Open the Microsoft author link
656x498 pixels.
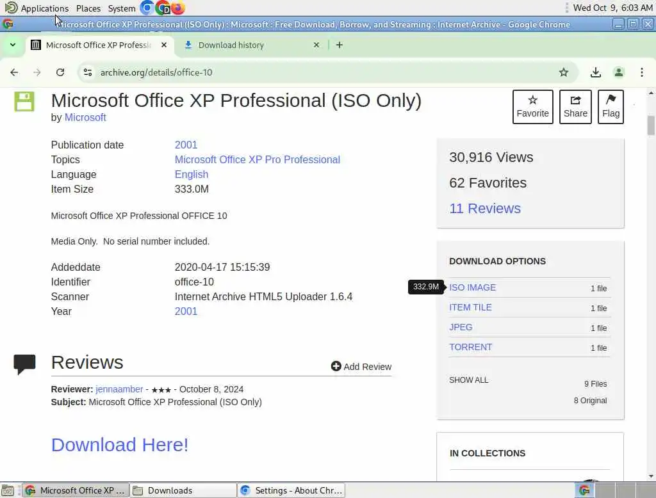click(x=85, y=118)
